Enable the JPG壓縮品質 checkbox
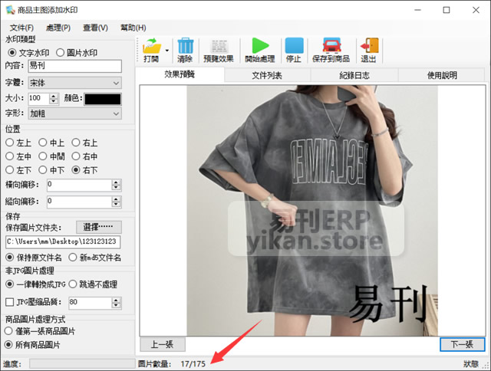 point(10,302)
